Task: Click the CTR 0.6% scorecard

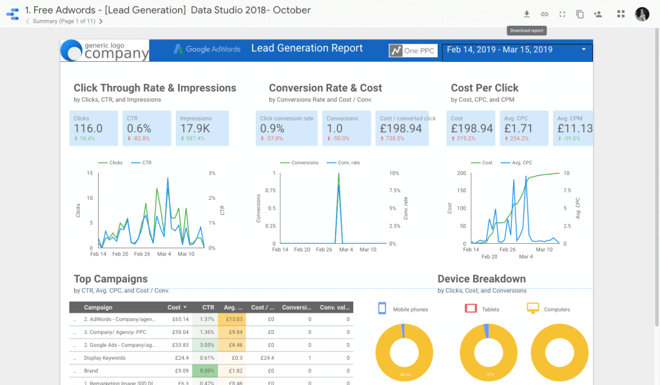Action: [x=147, y=128]
